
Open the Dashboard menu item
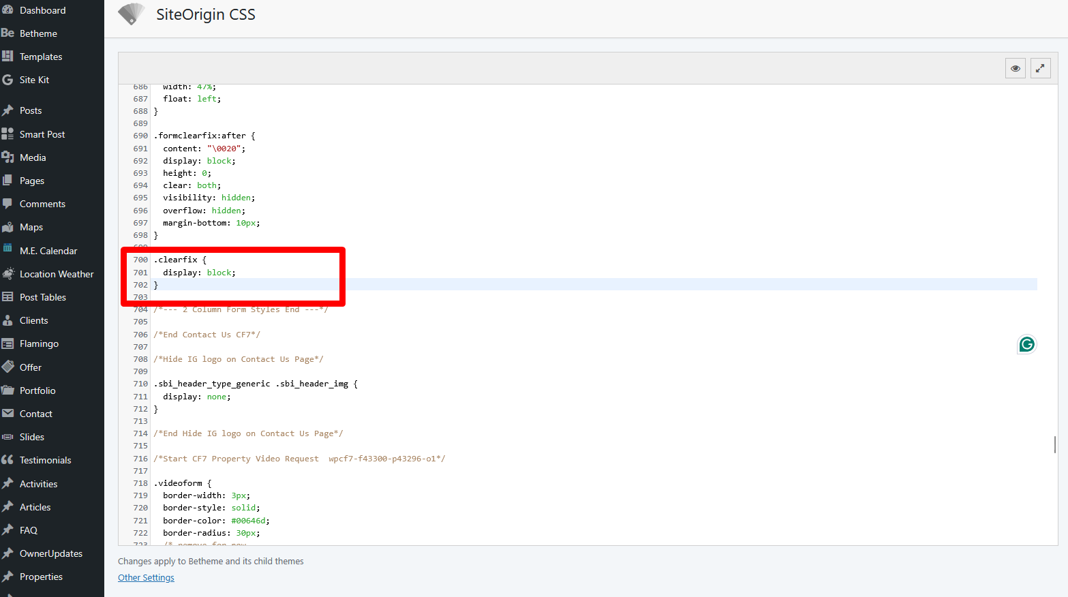click(x=42, y=10)
